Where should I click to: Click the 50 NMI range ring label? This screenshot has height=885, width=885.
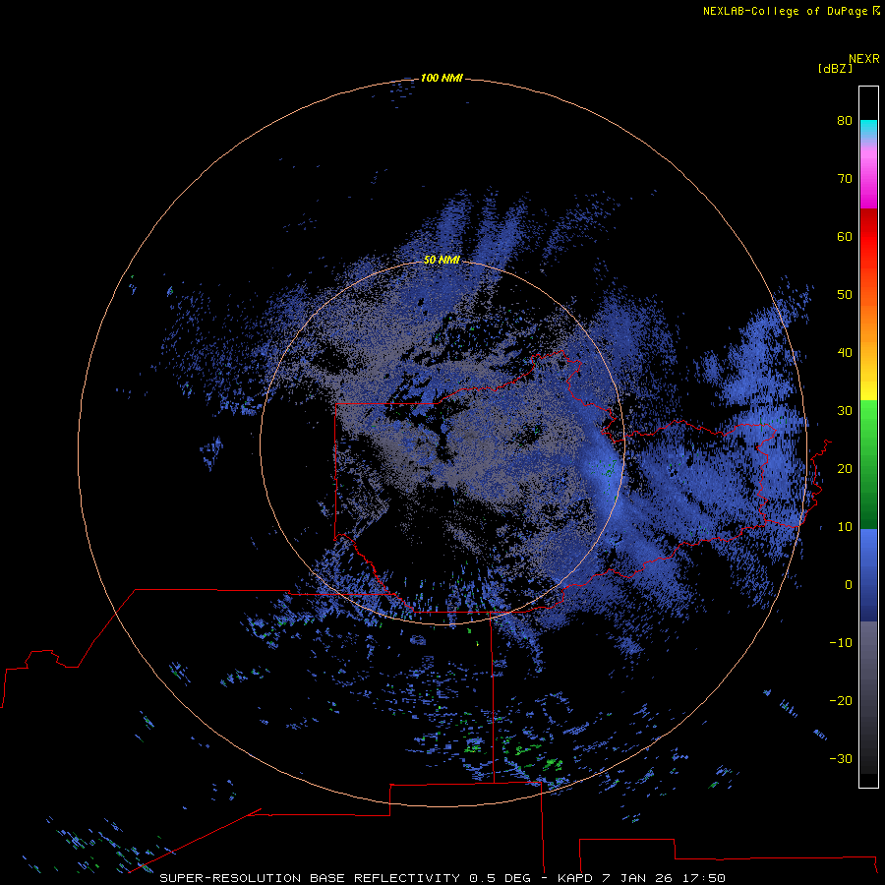(x=442, y=260)
